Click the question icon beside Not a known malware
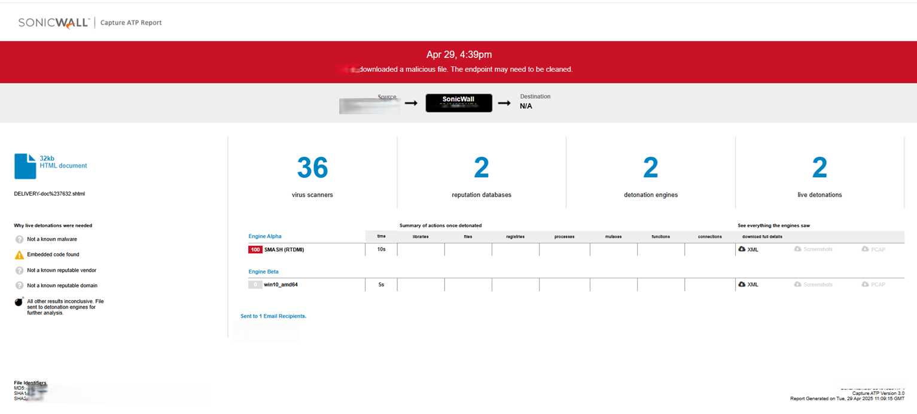 click(x=19, y=239)
